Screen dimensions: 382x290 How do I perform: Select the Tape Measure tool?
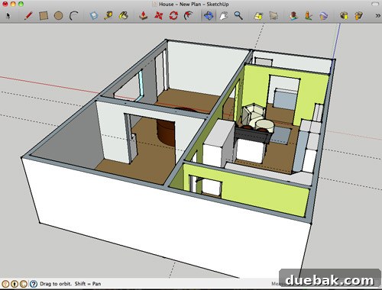[x=108, y=16]
